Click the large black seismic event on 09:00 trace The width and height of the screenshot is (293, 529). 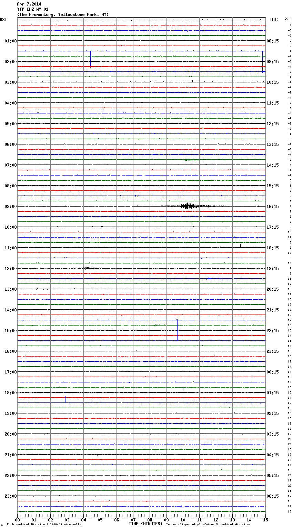[x=189, y=206]
